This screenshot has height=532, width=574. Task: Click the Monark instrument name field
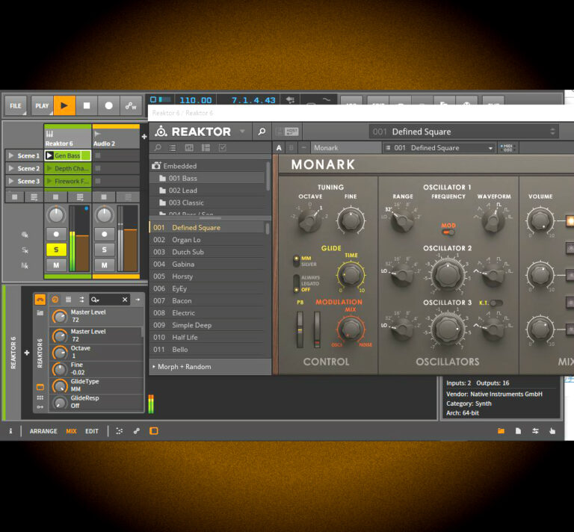click(345, 148)
